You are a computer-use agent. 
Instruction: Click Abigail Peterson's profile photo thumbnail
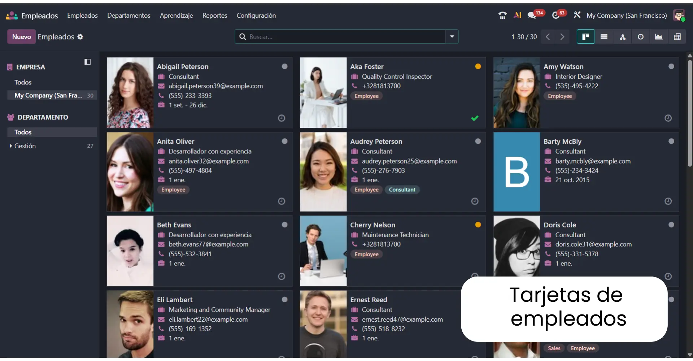pos(129,92)
